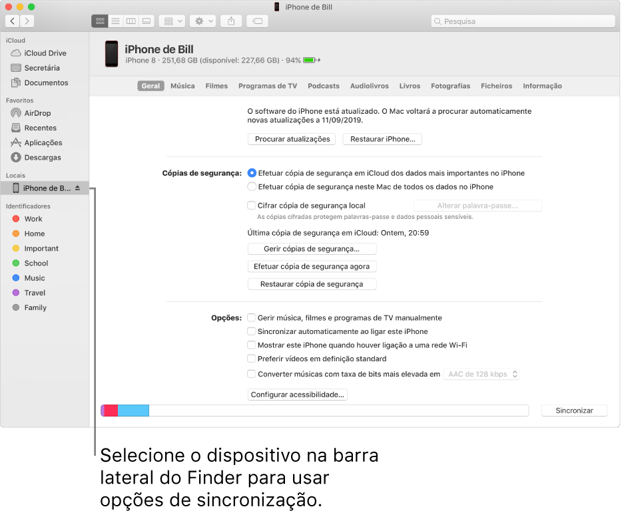Open iCloud Drive in sidebar

tap(39, 53)
